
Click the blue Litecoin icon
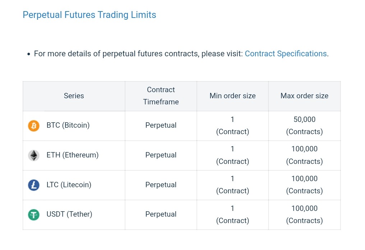(33, 185)
